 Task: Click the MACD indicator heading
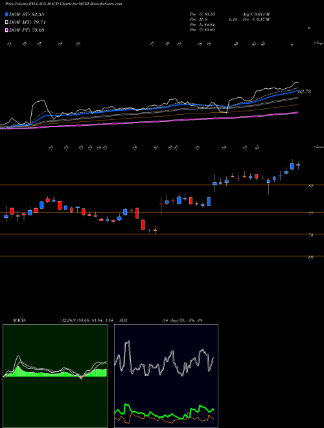[x=19, y=320]
